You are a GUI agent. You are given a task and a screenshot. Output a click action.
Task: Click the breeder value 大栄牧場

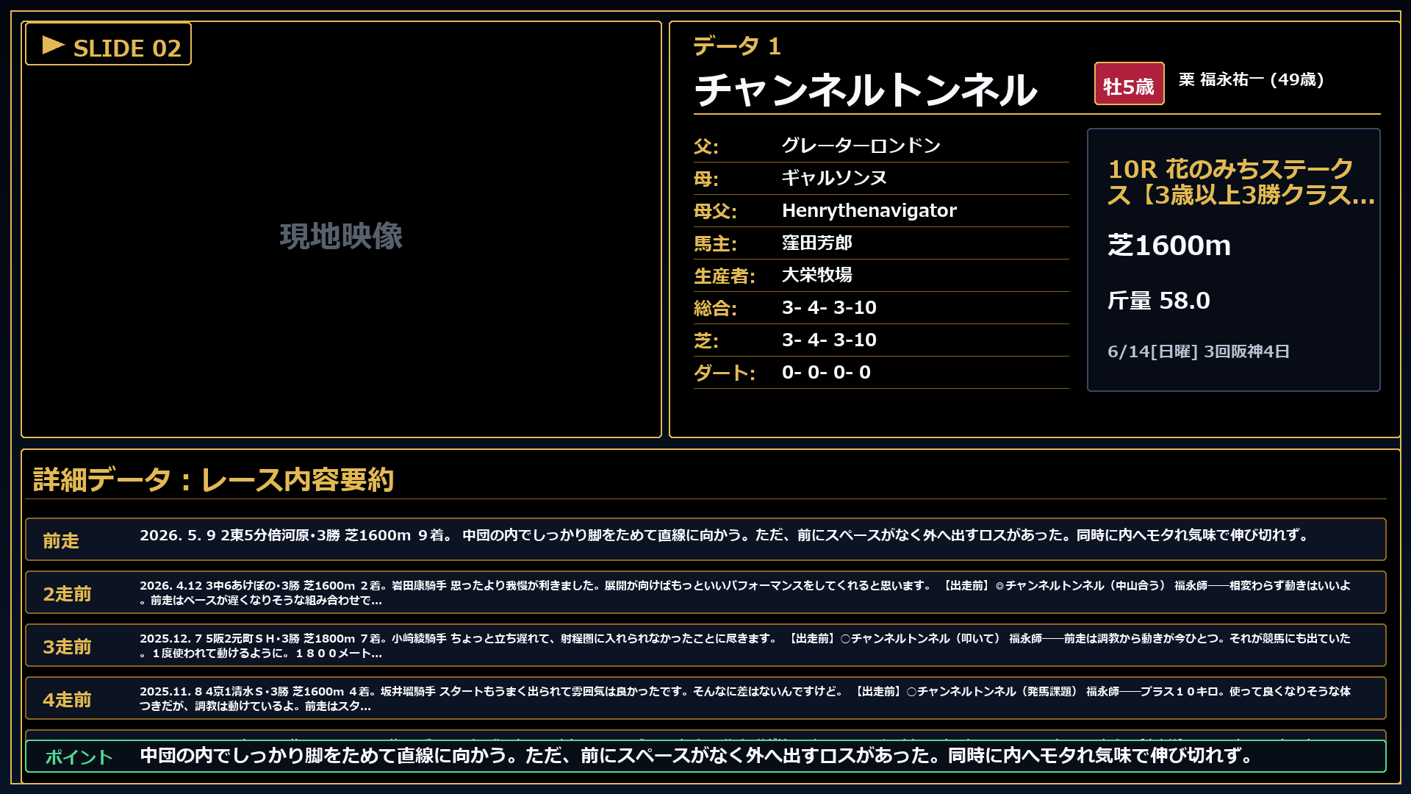[x=817, y=275]
